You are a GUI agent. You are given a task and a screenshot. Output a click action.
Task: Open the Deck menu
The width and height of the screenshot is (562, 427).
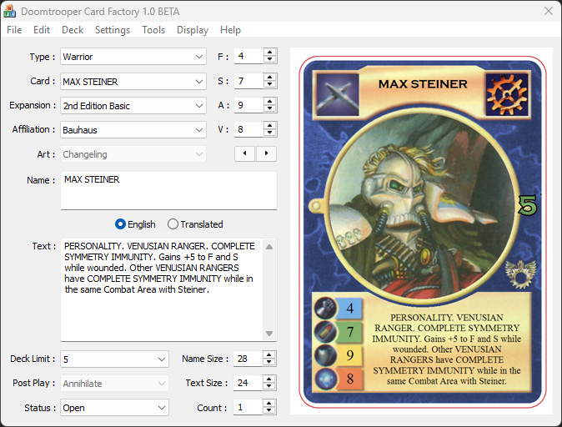coord(73,30)
